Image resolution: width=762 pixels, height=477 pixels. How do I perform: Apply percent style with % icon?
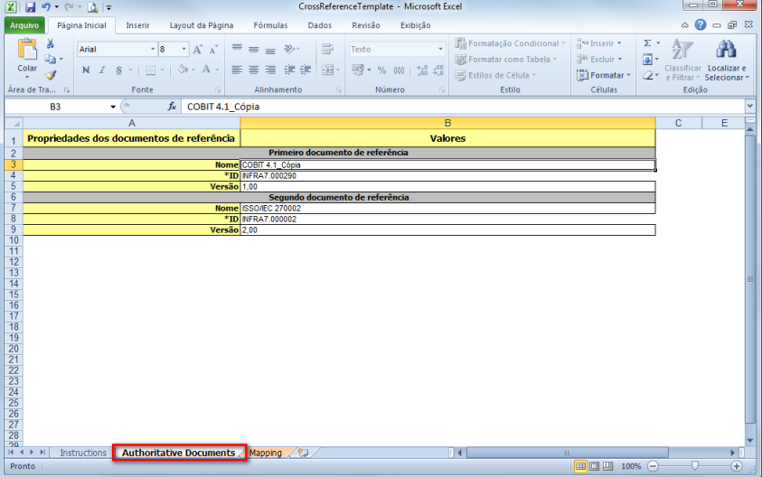[382, 70]
